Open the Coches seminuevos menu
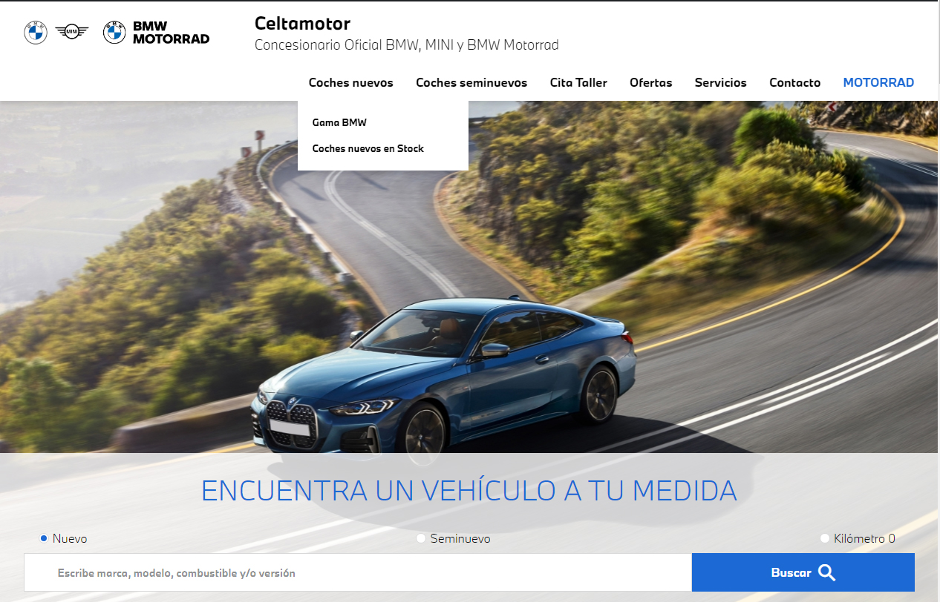 [x=471, y=82]
